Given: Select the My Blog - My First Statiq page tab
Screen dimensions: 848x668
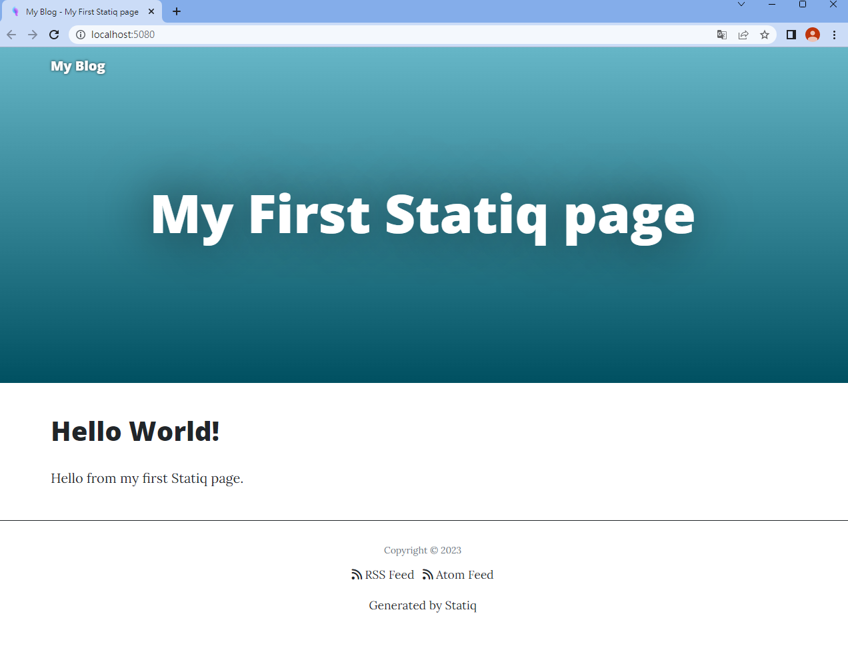Looking at the screenshot, I should click(82, 12).
